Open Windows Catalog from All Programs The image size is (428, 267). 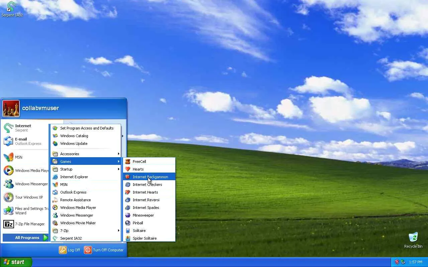(x=86, y=136)
